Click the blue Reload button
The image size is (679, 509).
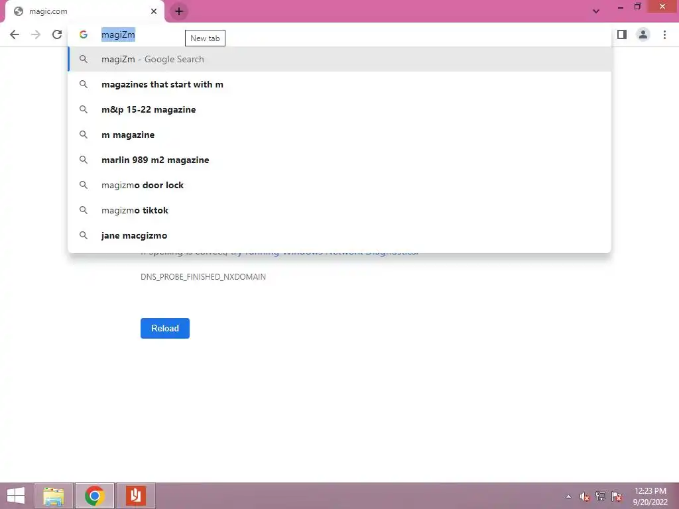click(x=165, y=328)
